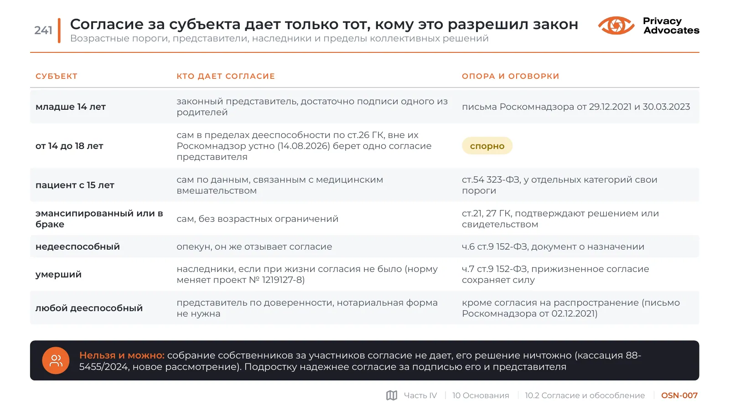The width and height of the screenshot is (730, 410).
Task: Select the row label эмансипированный или в браке
Action: [x=99, y=219]
